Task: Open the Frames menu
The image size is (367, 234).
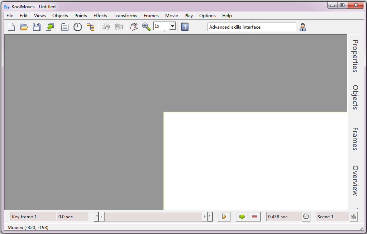Action: [151, 16]
